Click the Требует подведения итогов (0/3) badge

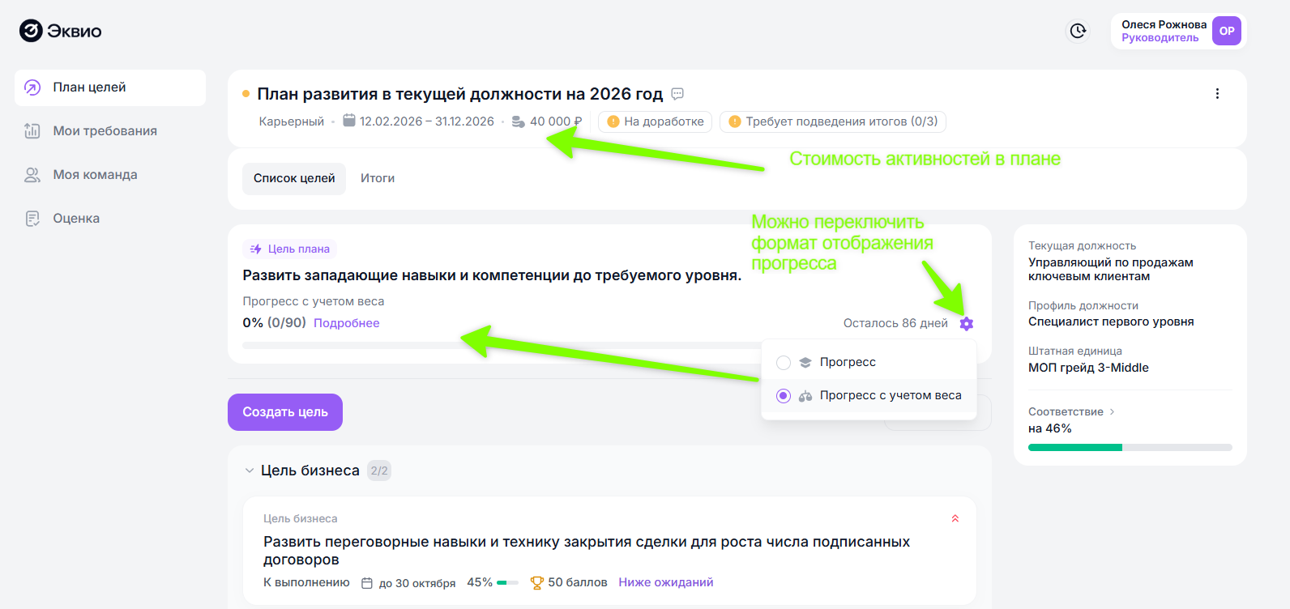[x=833, y=121]
